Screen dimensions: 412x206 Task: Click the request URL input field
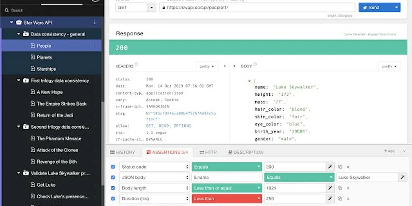(x=257, y=8)
